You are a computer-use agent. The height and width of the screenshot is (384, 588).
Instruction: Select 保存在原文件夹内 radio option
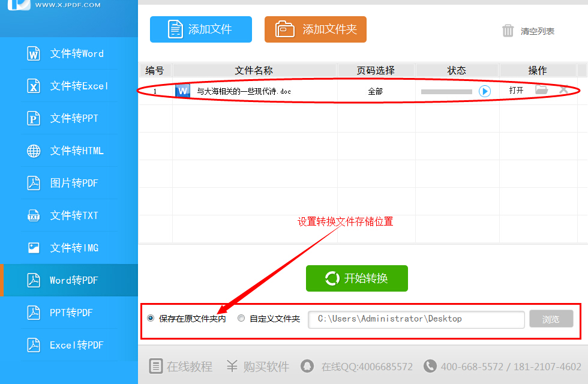[151, 319]
